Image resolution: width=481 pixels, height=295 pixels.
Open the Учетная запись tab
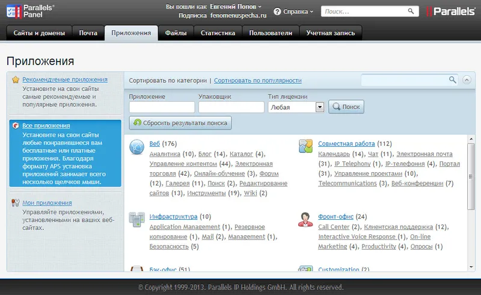tap(330, 33)
